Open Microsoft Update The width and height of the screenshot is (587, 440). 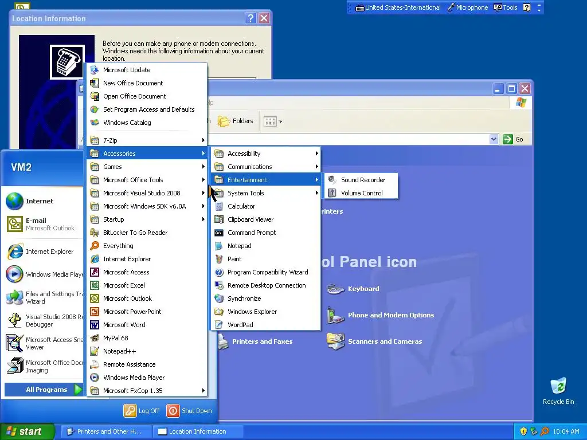click(x=147, y=70)
